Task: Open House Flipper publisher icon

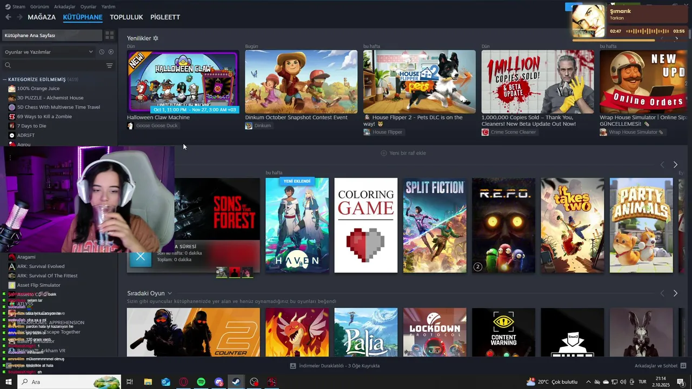Action: point(367,132)
